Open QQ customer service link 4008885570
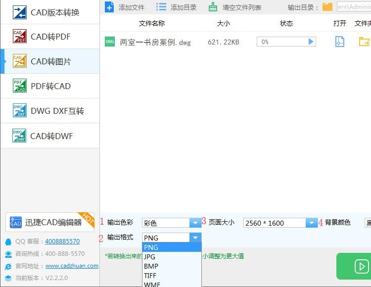The image size is (371, 287). [62, 241]
